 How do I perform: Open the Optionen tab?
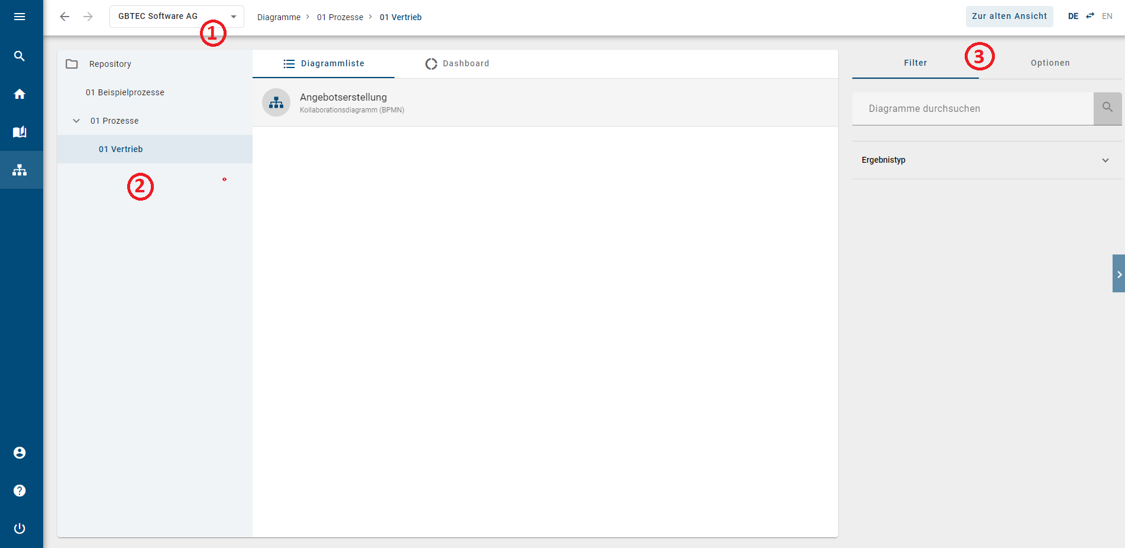click(1050, 63)
